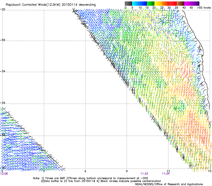Click the legend '25' knots tick label
212x186 pixels.
[x=162, y=8]
